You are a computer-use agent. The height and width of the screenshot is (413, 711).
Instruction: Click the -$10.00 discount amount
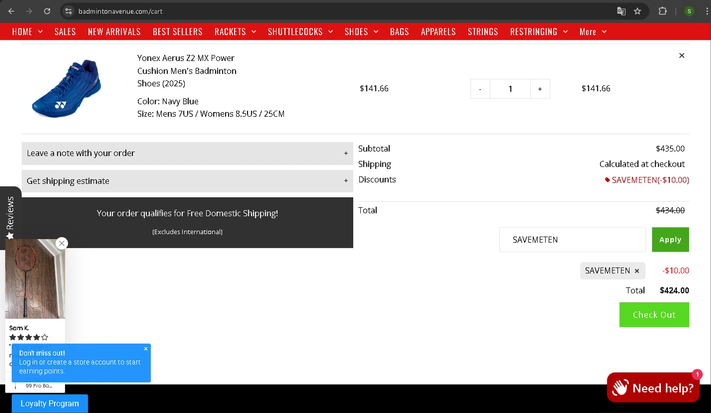coord(676,271)
